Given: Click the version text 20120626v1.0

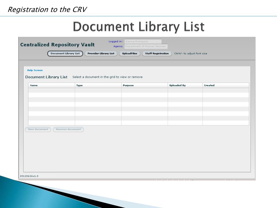Looking at the screenshot, I should pyautogui.click(x=29, y=176).
